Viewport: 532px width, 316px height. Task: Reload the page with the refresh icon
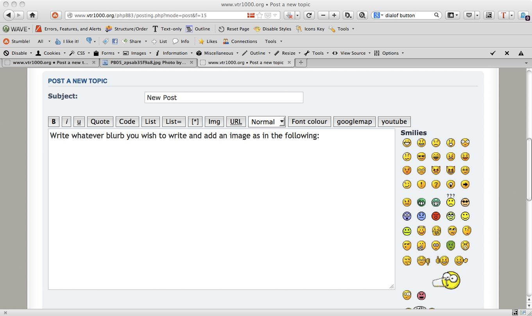[309, 15]
